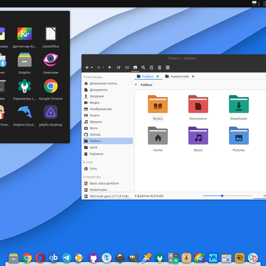Open Домашняя папка in the places panel
The image size is (266, 266).
pos(108,83)
